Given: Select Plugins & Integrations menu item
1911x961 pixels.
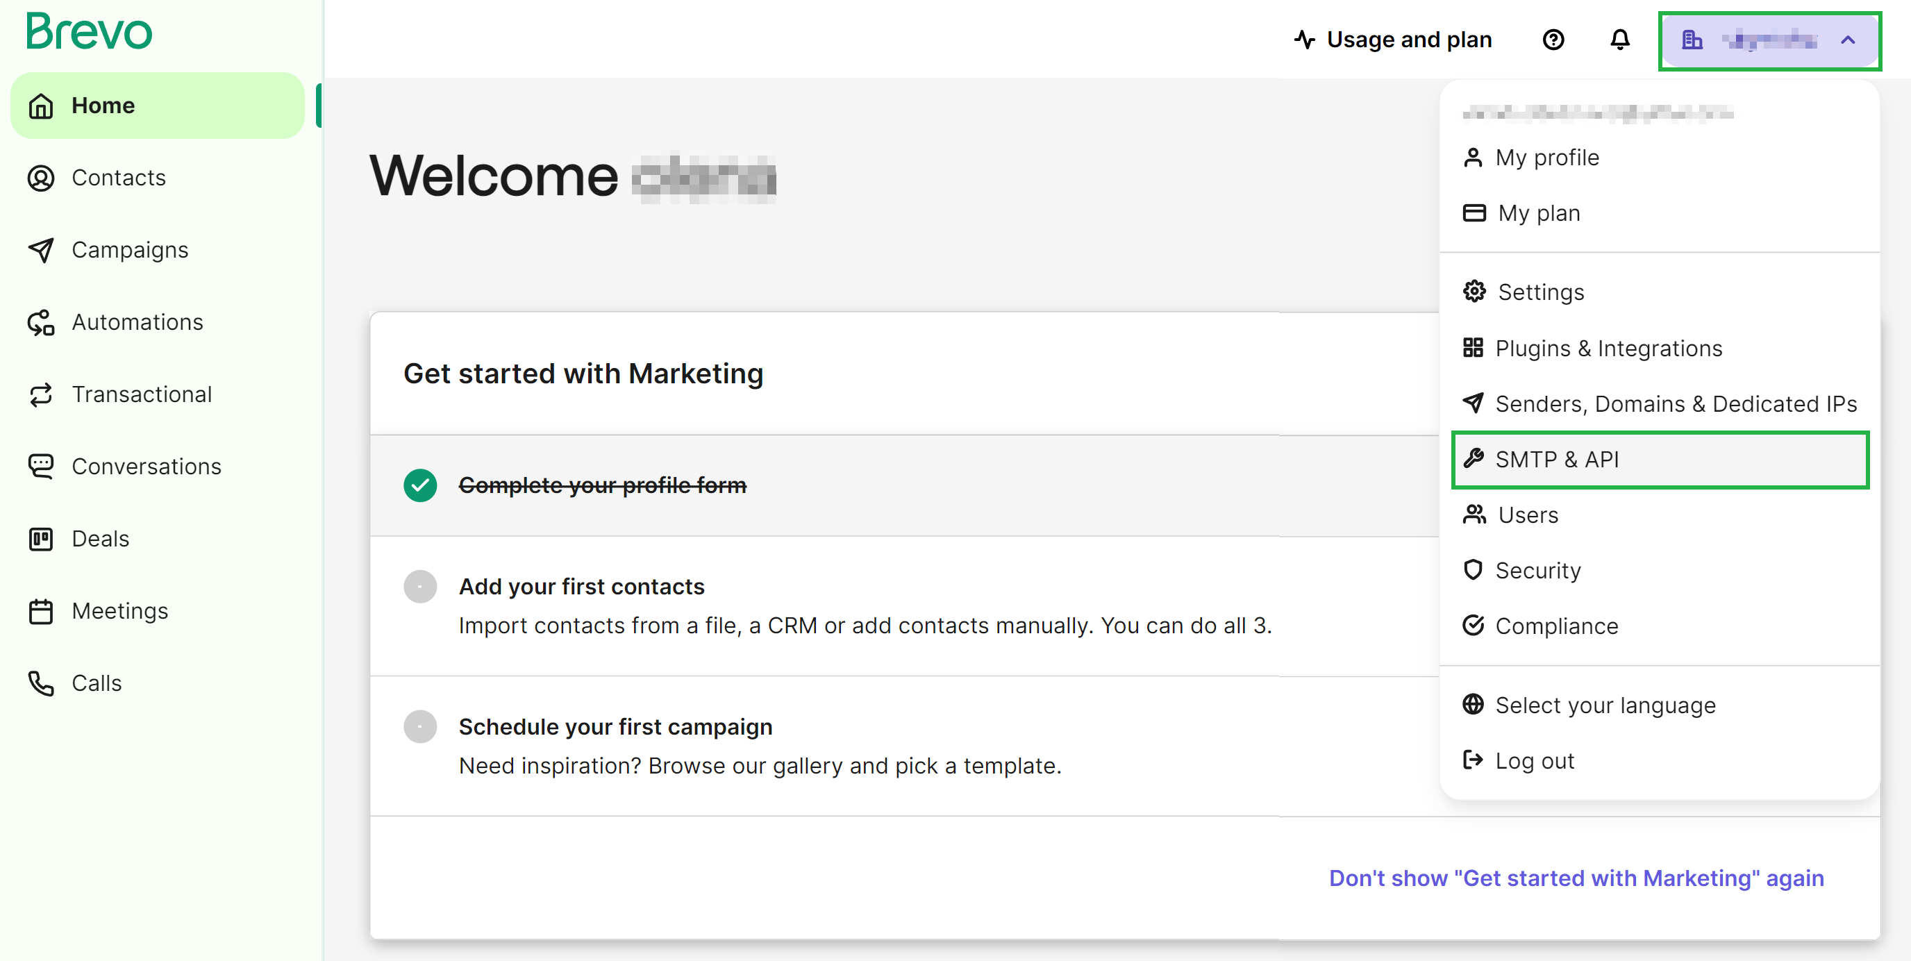Looking at the screenshot, I should pos(1608,348).
